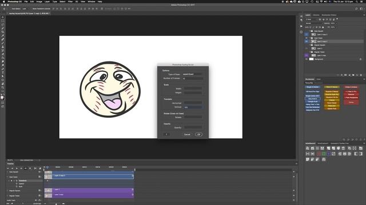
Task: Click Split at Playhead scissors icon
Action: pyautogui.click(x=35, y=169)
